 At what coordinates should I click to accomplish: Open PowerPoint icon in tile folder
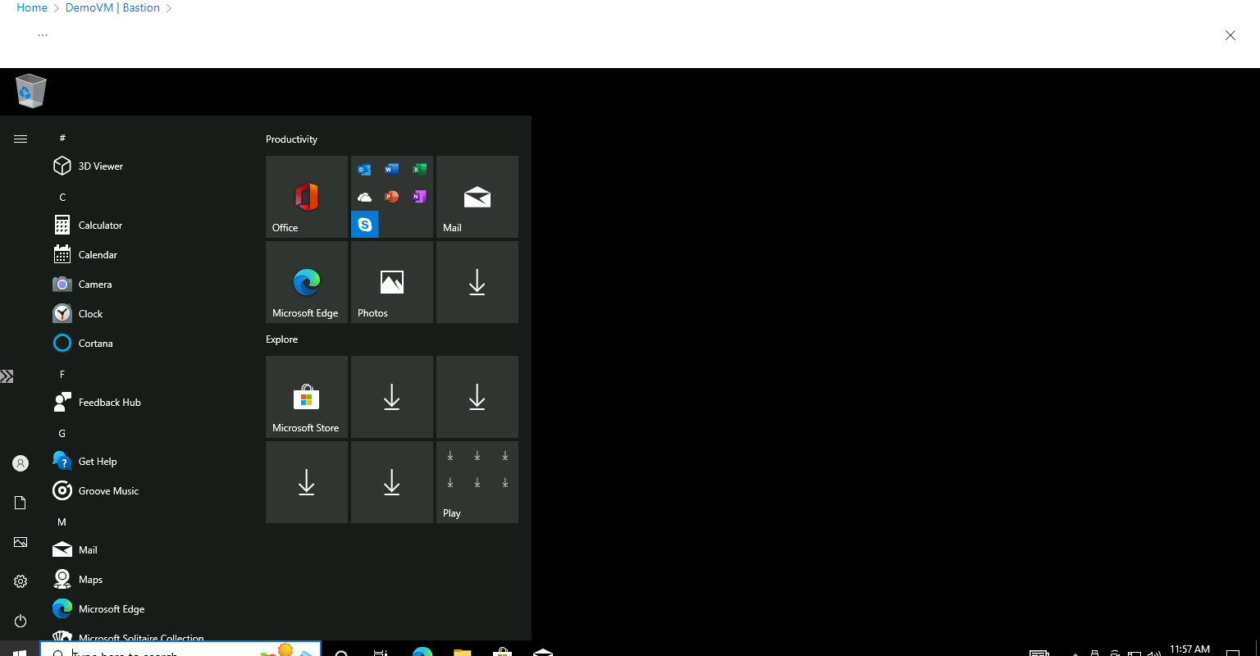click(x=392, y=197)
